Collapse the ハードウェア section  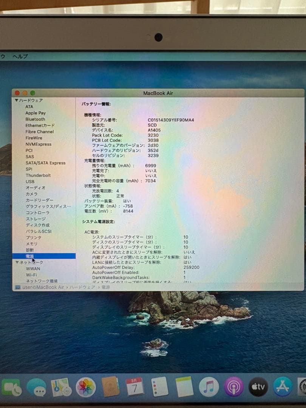(16, 100)
